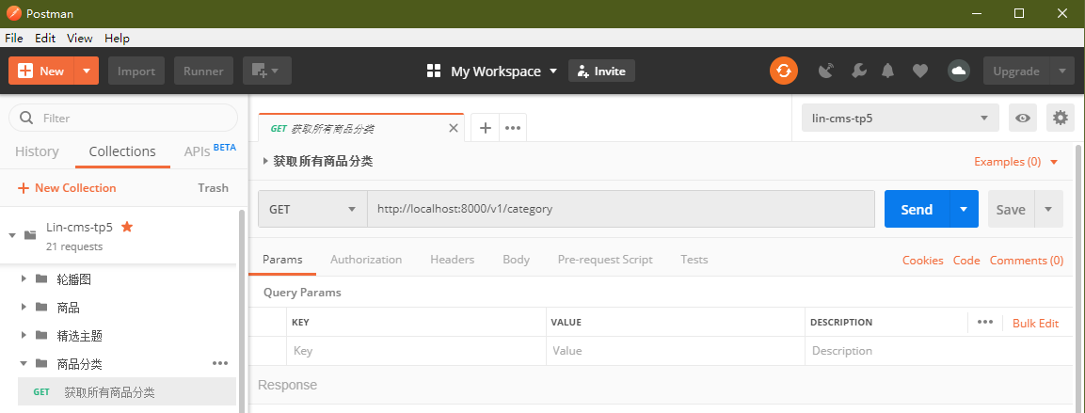Open the My Workspace switcher
1085x413 pixels.
pos(492,71)
